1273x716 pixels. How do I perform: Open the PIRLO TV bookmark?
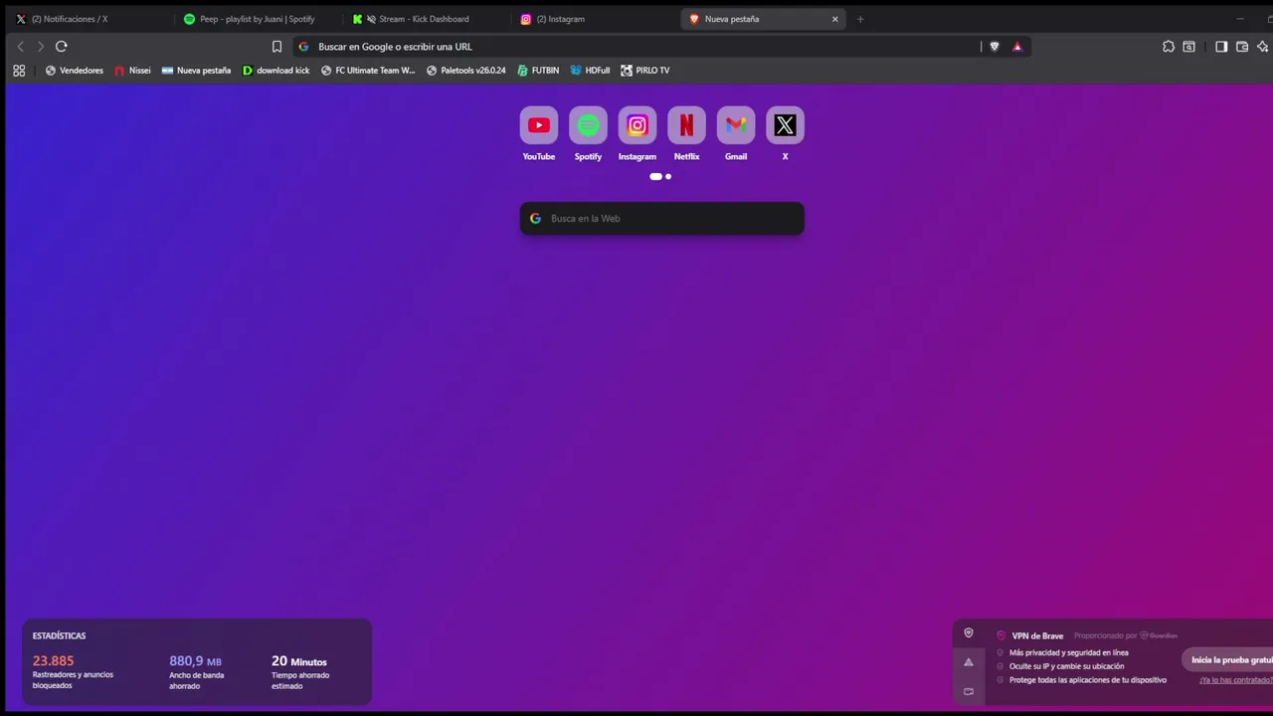[x=644, y=71]
